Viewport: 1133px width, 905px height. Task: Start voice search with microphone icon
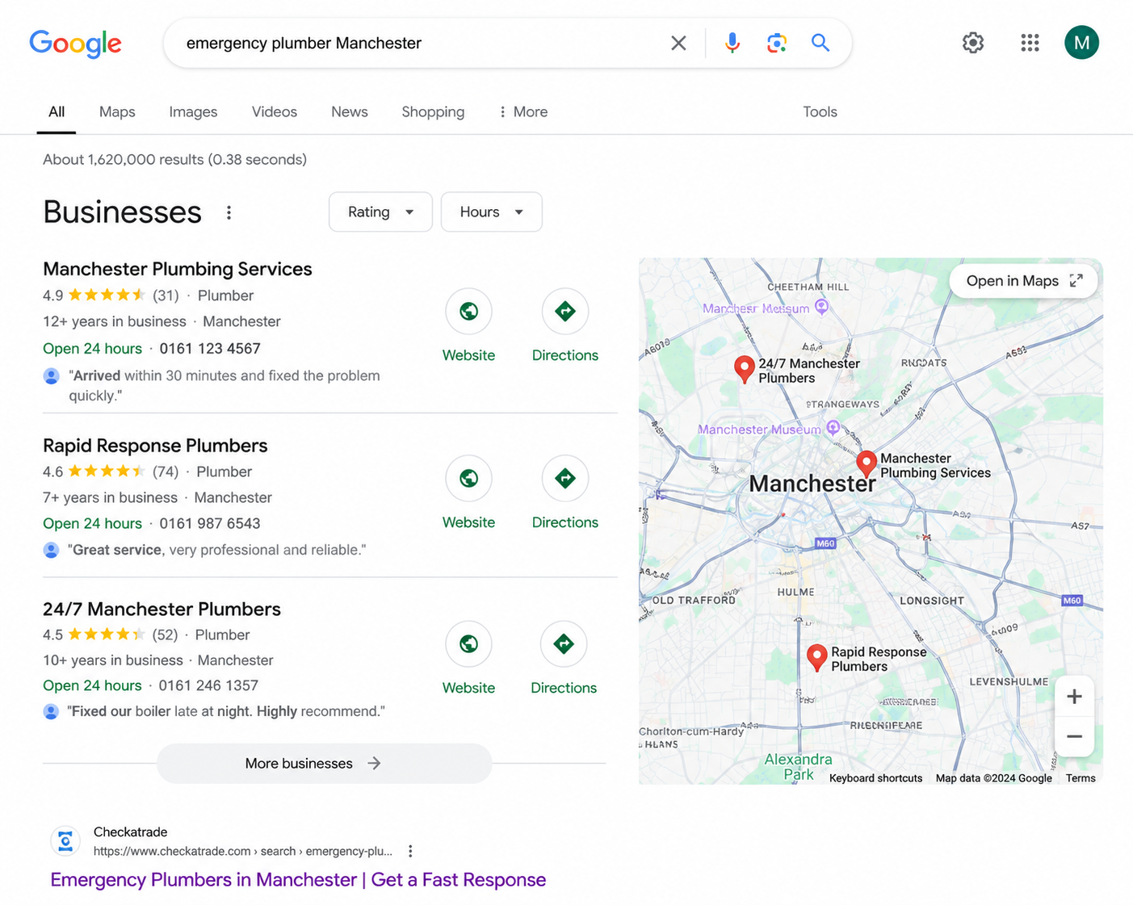click(732, 43)
